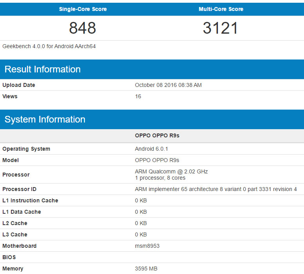The image size is (304, 274).
Task: Click the Multi-Core Score header
Action: (x=221, y=9)
